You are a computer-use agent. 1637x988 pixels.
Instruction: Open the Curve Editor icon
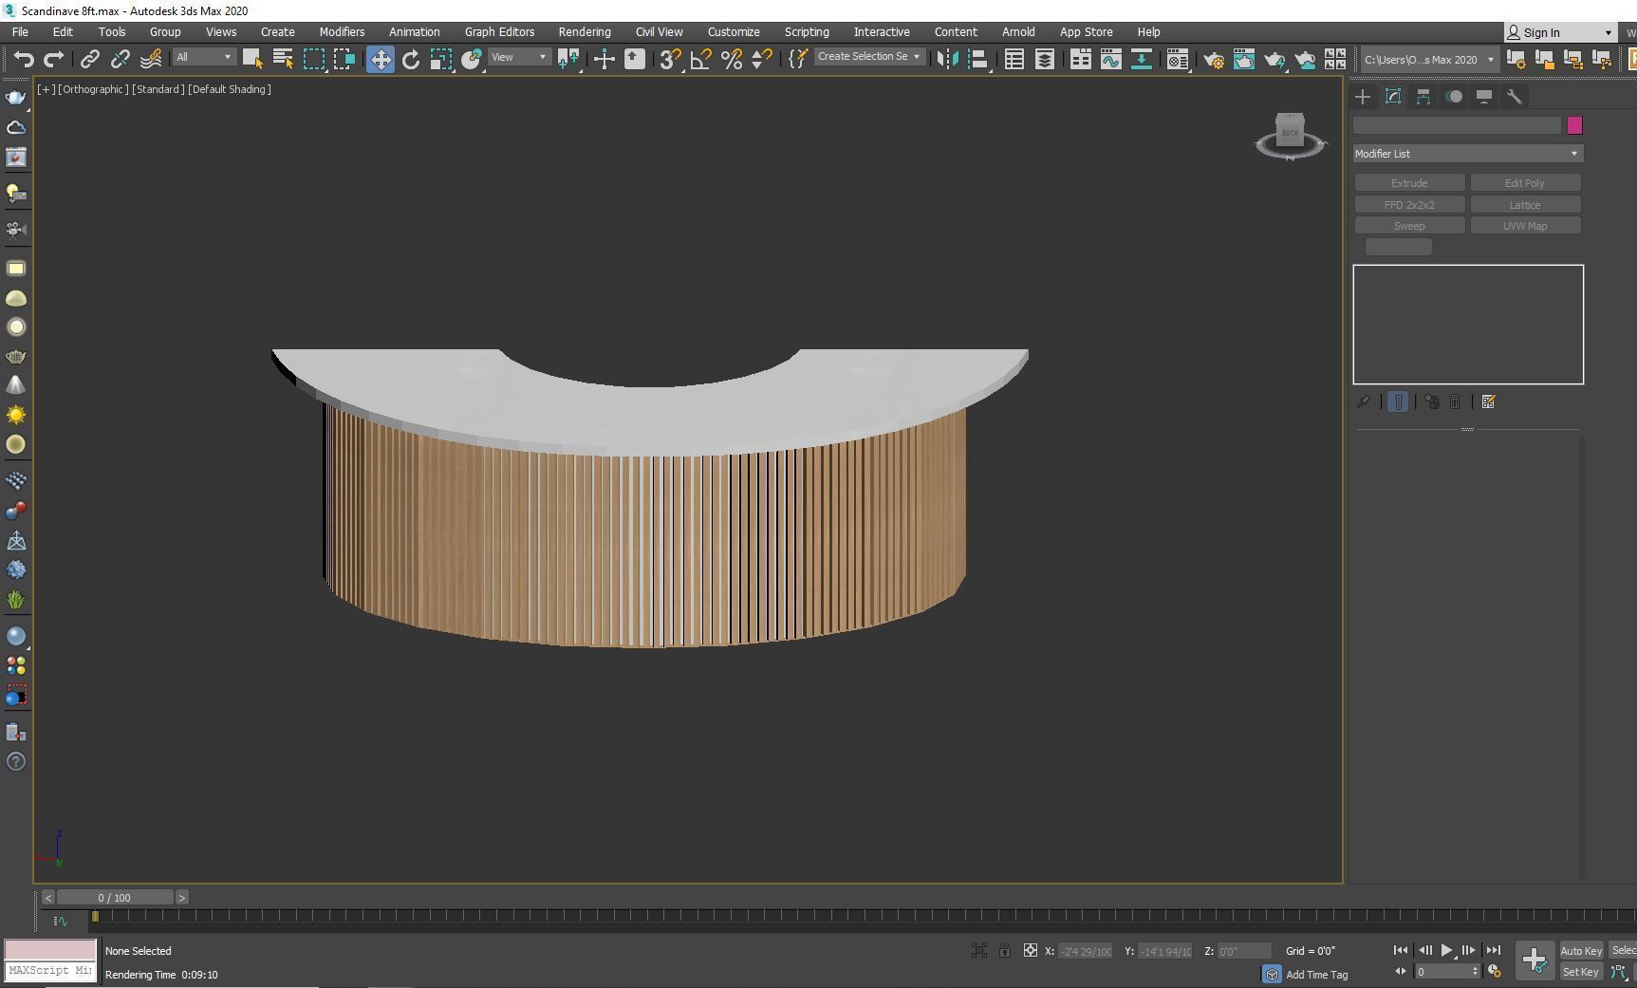click(x=1110, y=59)
